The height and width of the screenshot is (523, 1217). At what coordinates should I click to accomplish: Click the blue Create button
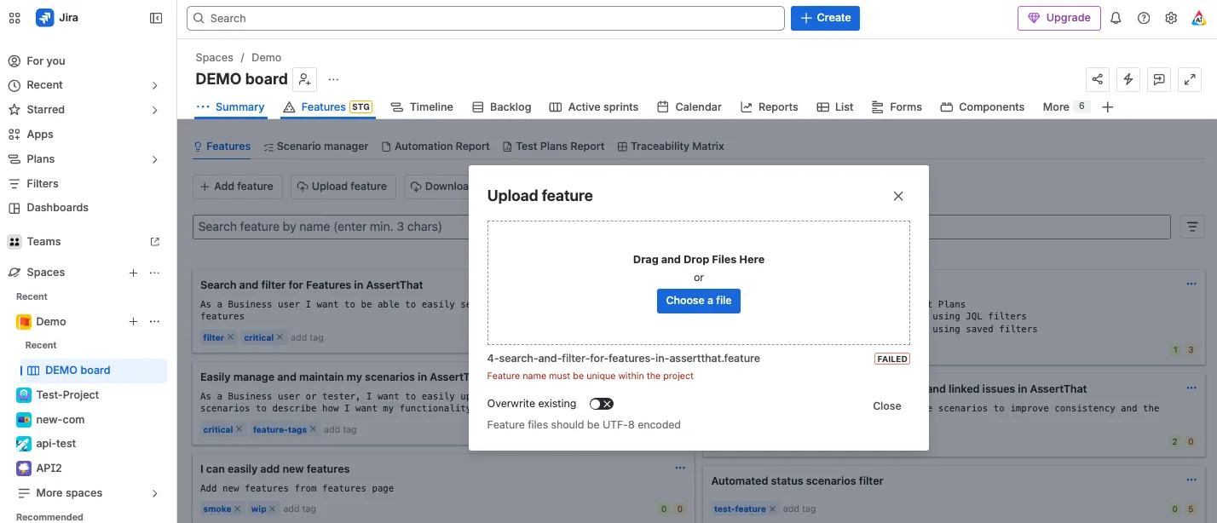825,18
